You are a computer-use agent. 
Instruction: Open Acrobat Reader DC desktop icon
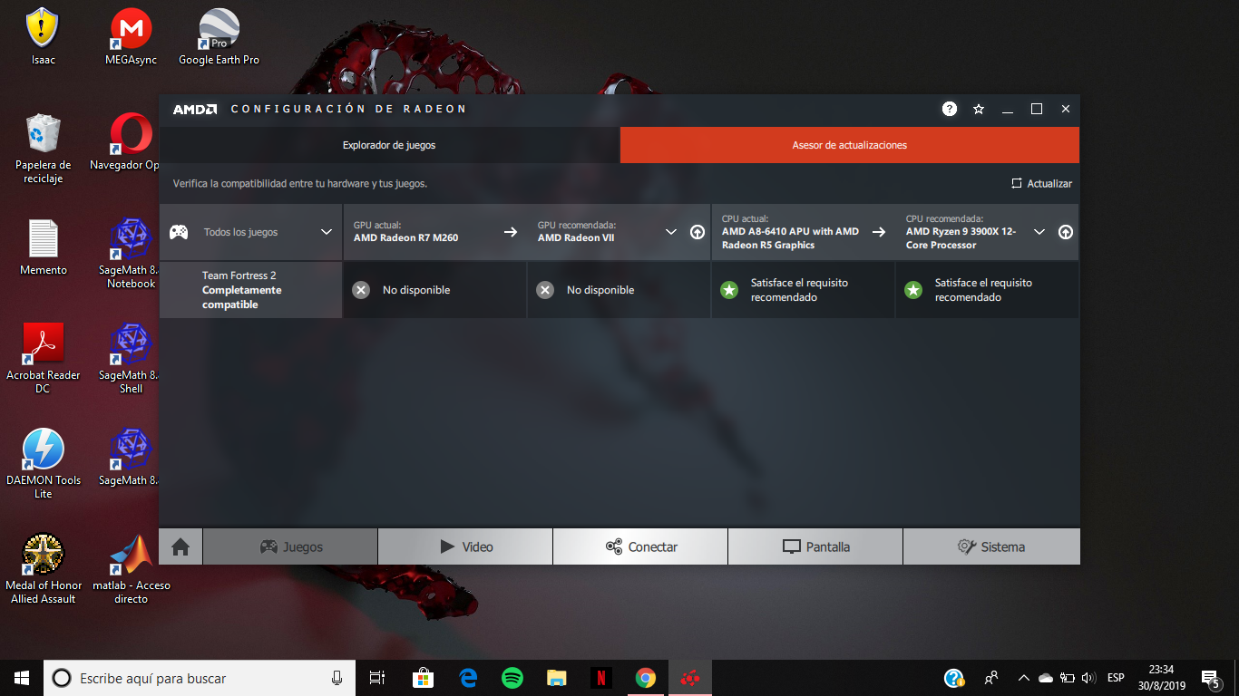[43, 359]
